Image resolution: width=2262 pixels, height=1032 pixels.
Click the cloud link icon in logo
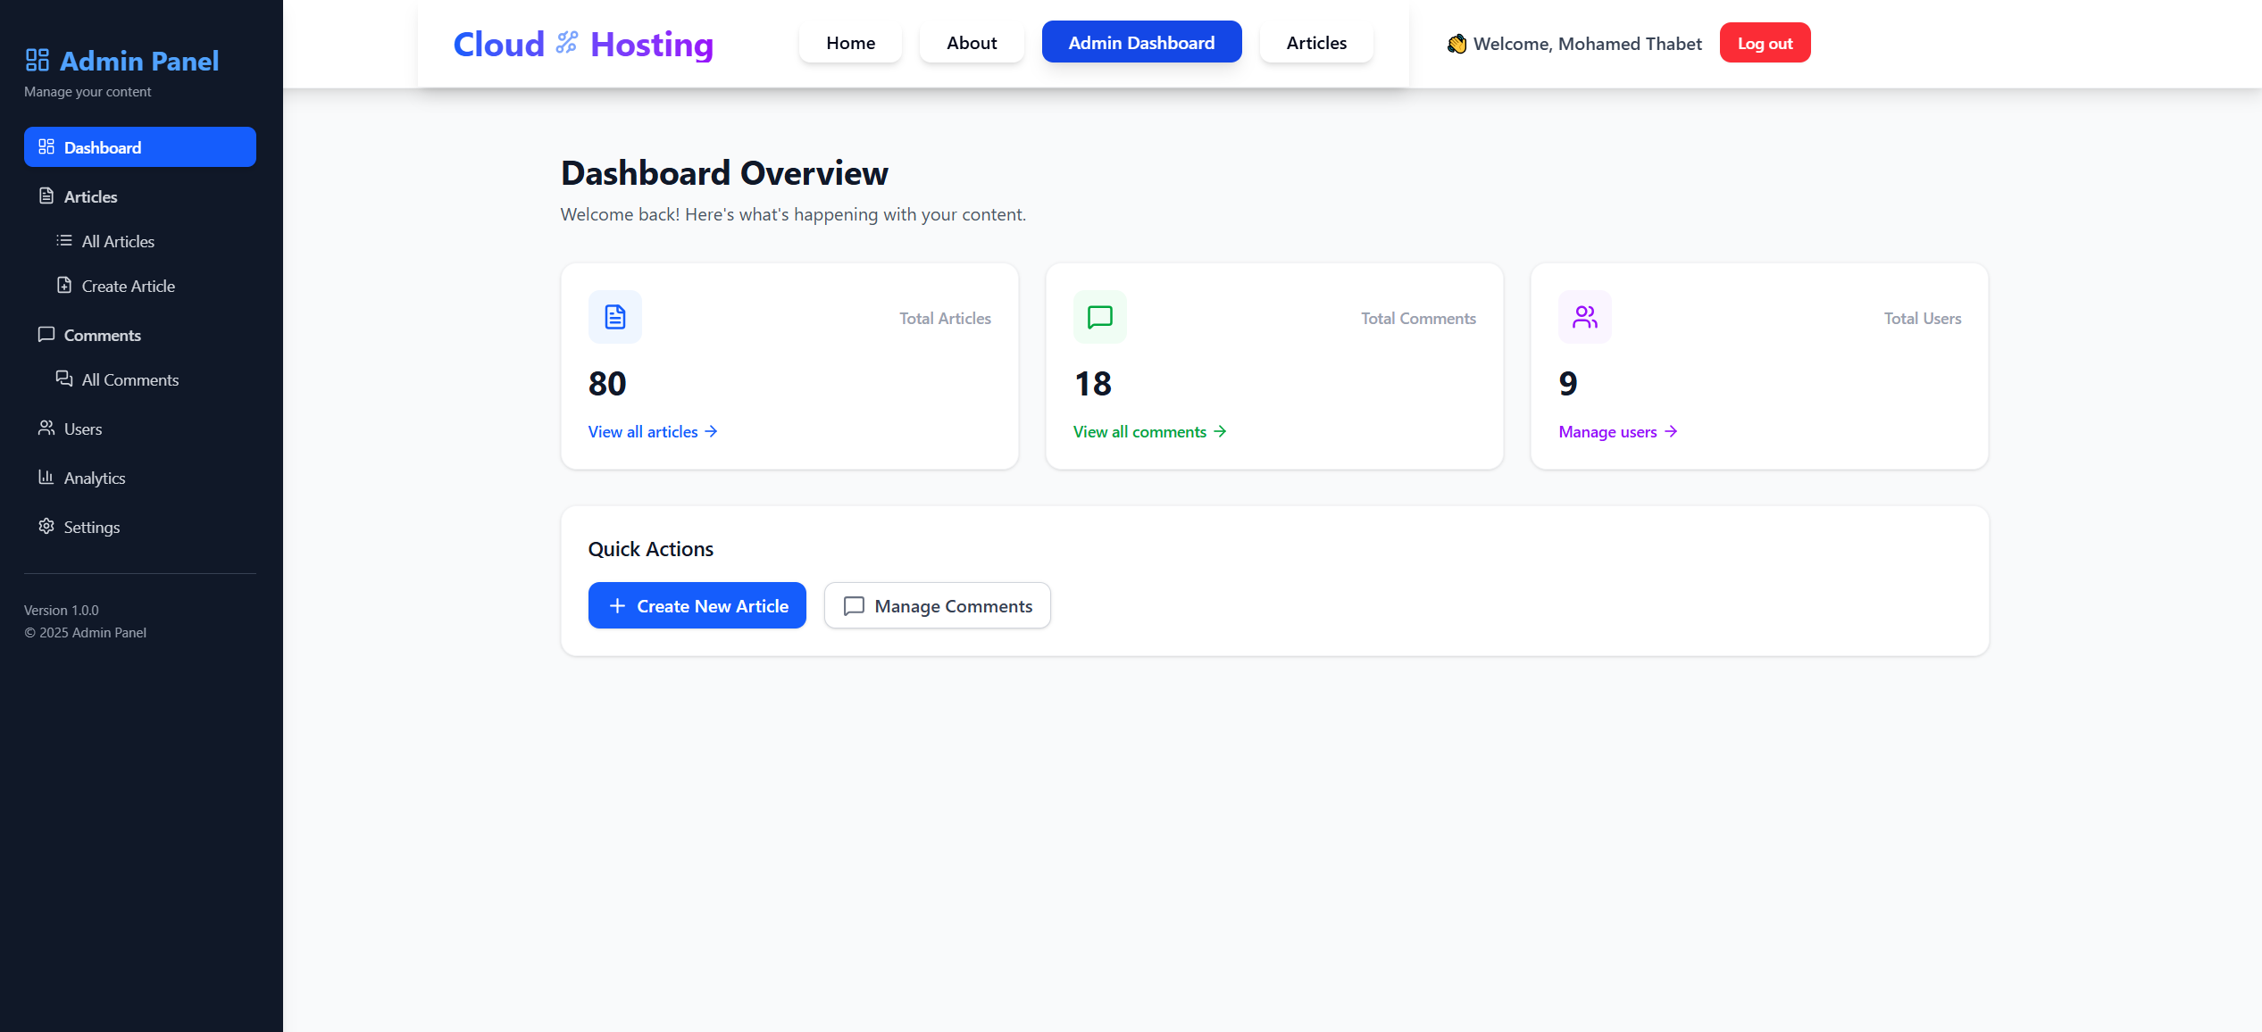pyautogui.click(x=567, y=43)
